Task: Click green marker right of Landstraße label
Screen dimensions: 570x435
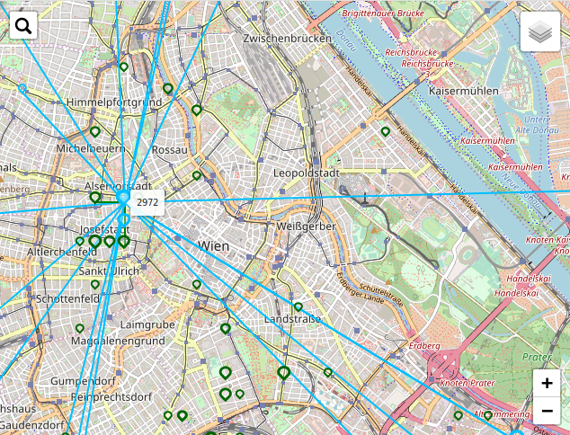Action: [298, 307]
